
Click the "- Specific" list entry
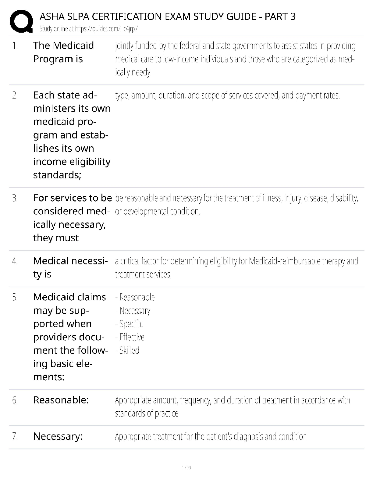129,324
